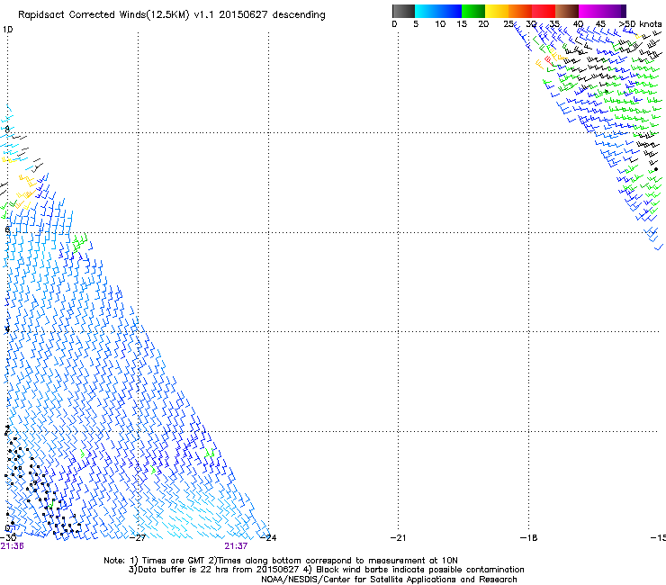Click the Rapidscat Corrected Winds title text
The image size is (666, 585).
point(172,14)
